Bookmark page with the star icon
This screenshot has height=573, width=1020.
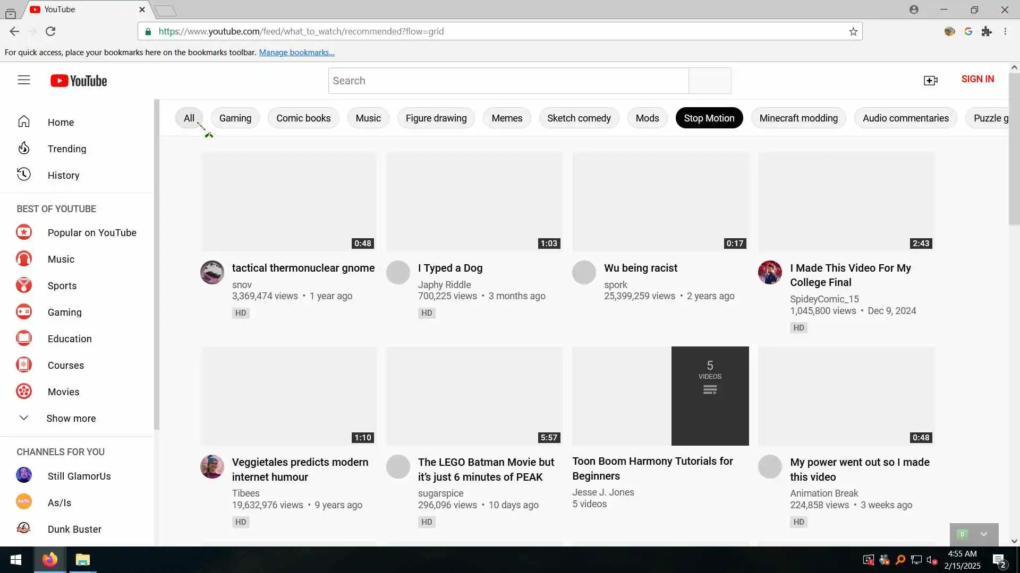point(853,31)
